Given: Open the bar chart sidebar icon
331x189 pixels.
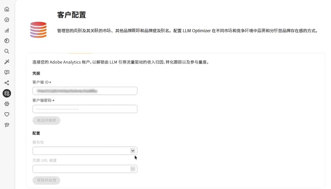Looking at the screenshot, I should pyautogui.click(x=7, y=30).
